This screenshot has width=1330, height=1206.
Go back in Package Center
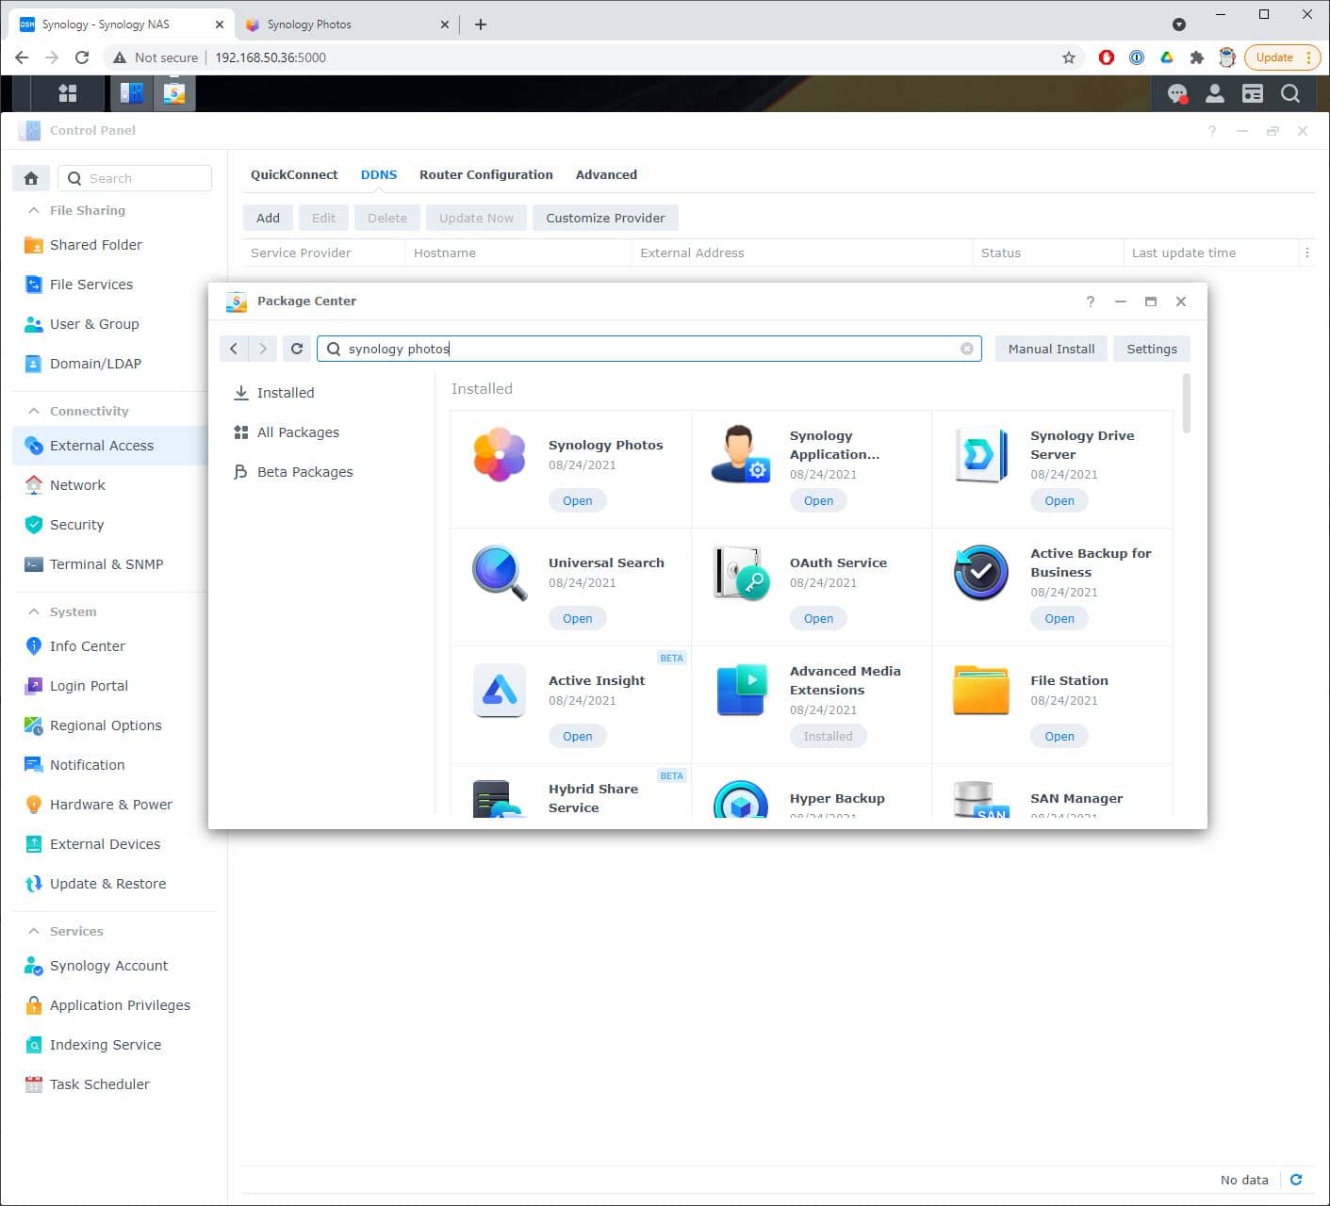point(234,349)
